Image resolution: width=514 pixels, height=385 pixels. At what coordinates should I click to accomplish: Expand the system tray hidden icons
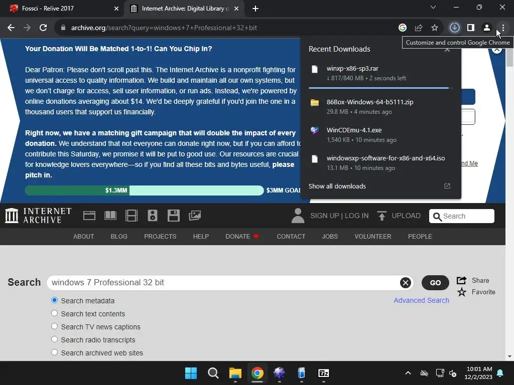pos(408,373)
